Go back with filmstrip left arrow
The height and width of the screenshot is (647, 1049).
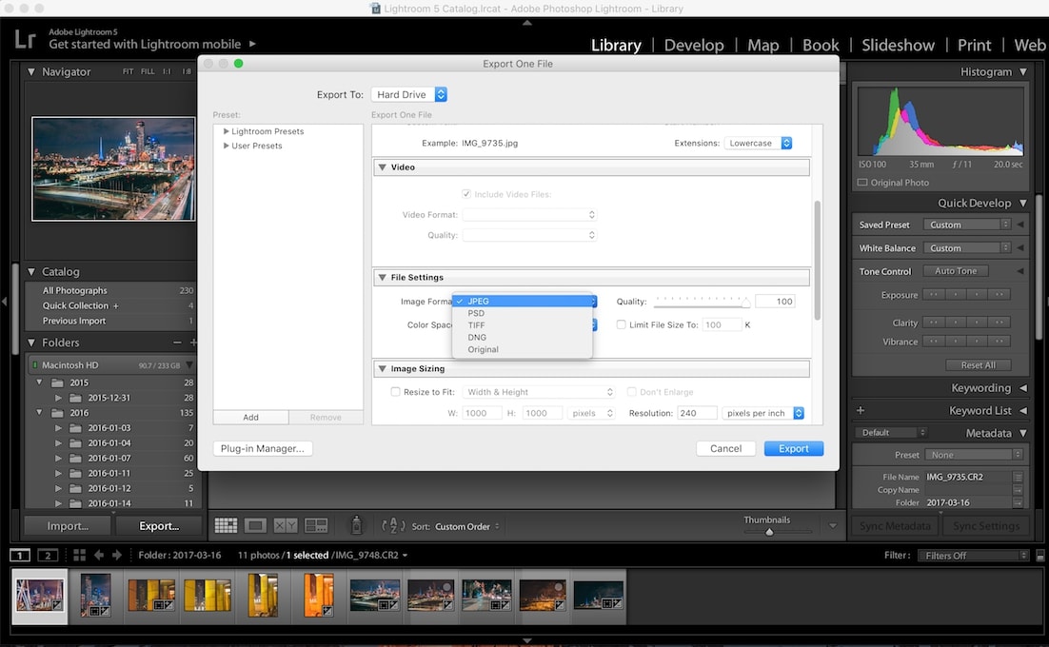tap(99, 555)
